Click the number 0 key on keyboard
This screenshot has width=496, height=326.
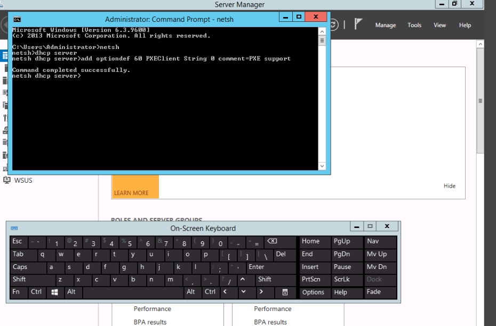click(x=219, y=242)
